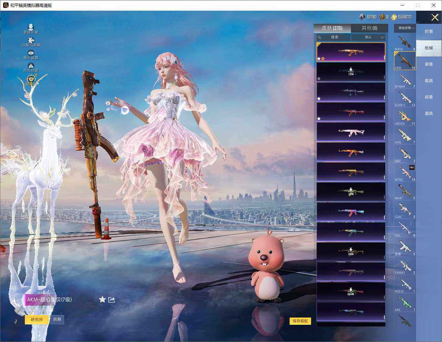
Task: Select the equipped gold AKM skin thumbnail
Action: (x=351, y=52)
